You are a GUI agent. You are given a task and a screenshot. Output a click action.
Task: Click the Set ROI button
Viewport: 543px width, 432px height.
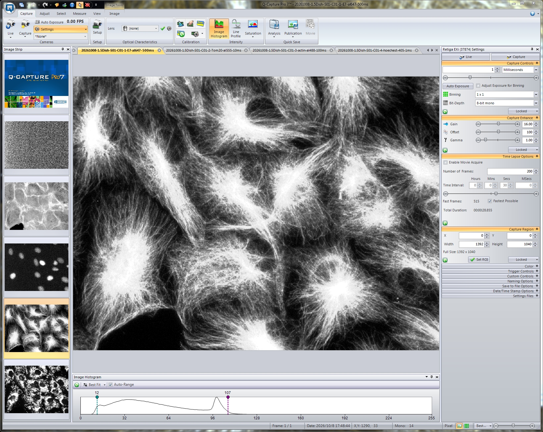click(x=479, y=260)
